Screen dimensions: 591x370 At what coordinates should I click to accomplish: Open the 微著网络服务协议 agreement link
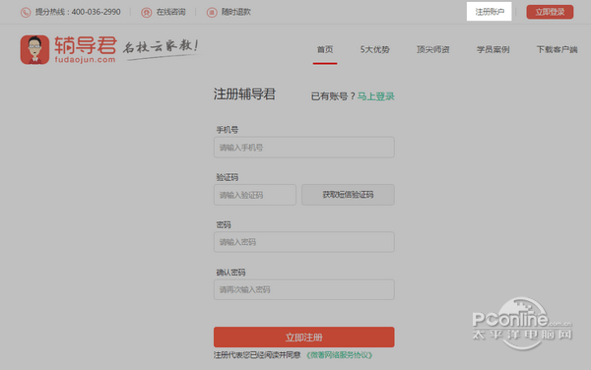coord(339,355)
